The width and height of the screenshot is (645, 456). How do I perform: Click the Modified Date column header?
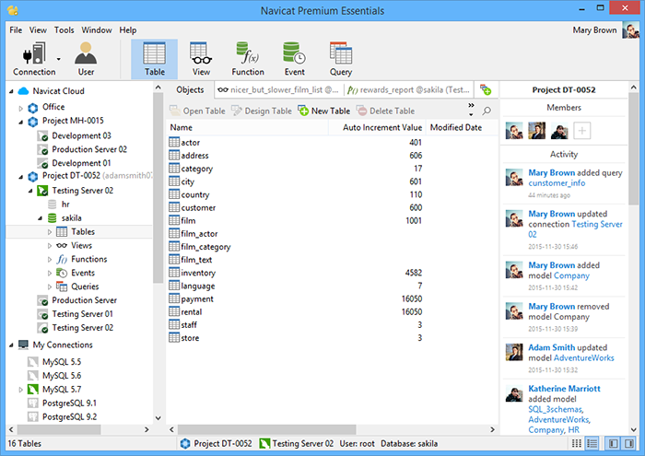coord(462,127)
